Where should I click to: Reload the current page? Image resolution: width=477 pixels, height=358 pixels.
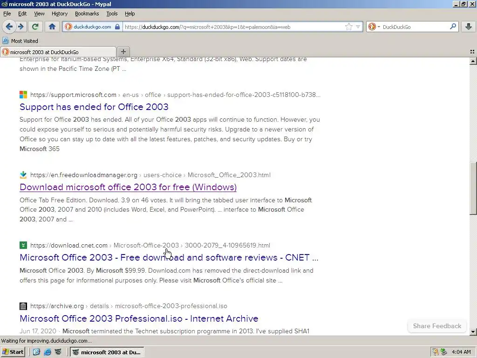pos(35,27)
